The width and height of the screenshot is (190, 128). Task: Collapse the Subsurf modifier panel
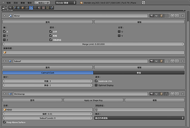pyautogui.click(x=4, y=61)
